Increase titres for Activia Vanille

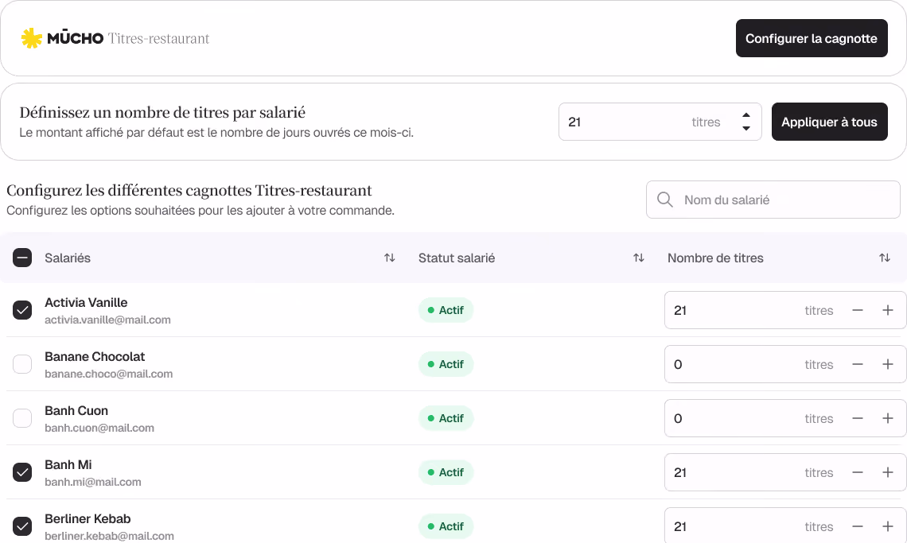click(887, 311)
